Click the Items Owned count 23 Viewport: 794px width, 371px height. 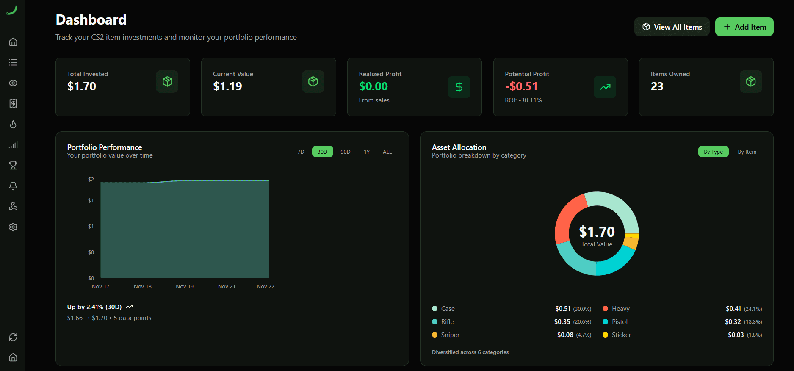657,86
